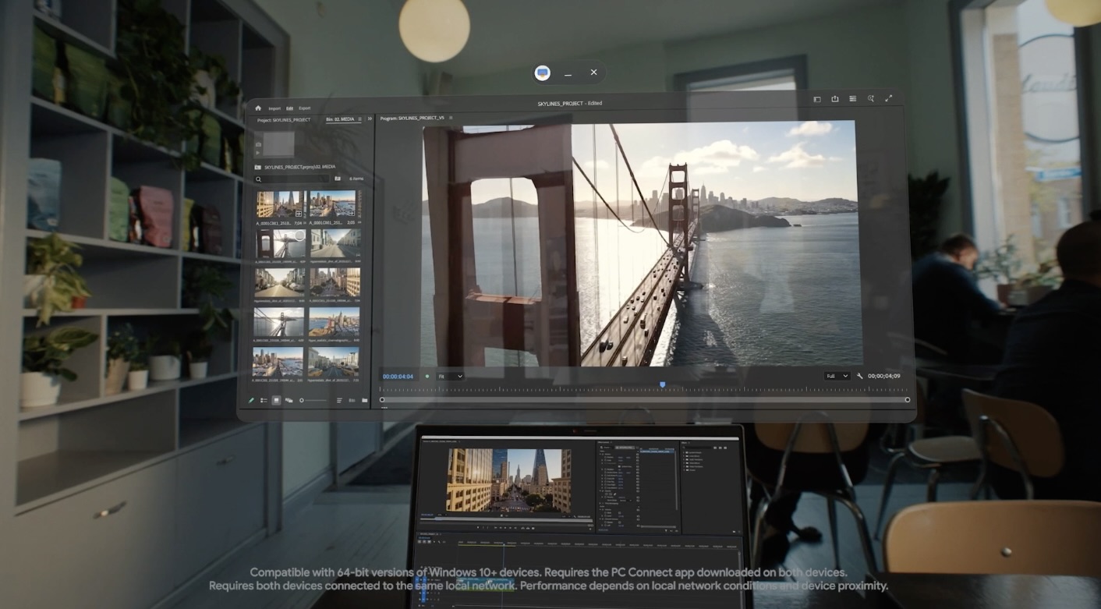The width and height of the screenshot is (1101, 609).
Task: Click the share/export icon in top-right header
Action: click(x=834, y=99)
